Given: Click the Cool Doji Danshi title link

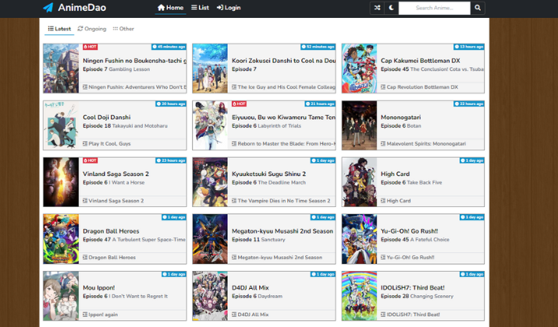Looking at the screenshot, I should [107, 117].
